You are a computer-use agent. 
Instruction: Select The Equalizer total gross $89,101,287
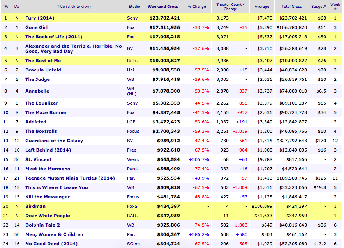293,103
